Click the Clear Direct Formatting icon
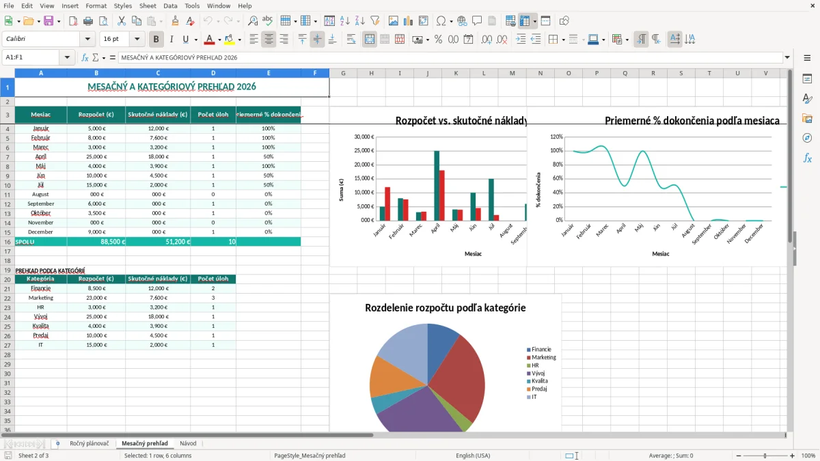 point(189,21)
